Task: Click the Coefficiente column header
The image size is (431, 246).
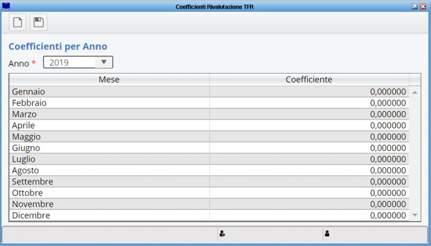Action: click(309, 79)
